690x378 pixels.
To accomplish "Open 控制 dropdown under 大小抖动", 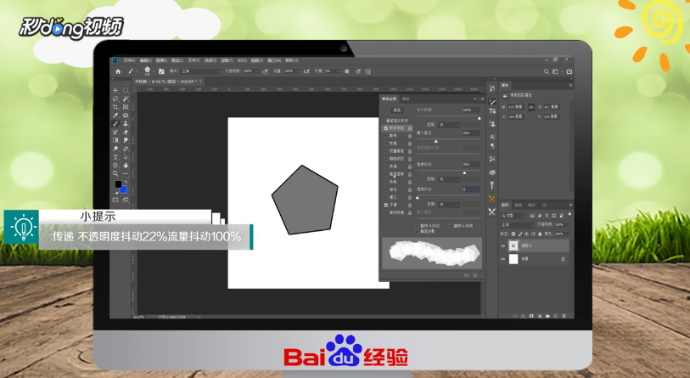I will pos(449,125).
